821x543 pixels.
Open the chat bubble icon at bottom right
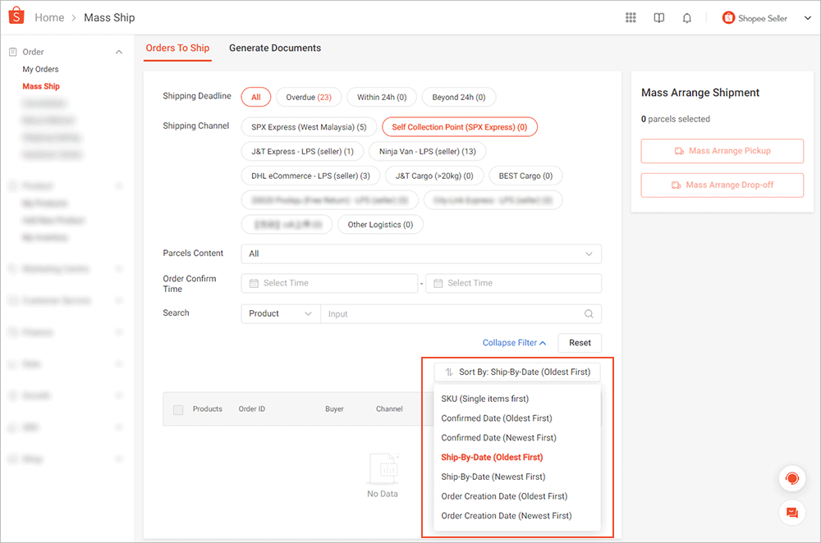pos(791,513)
